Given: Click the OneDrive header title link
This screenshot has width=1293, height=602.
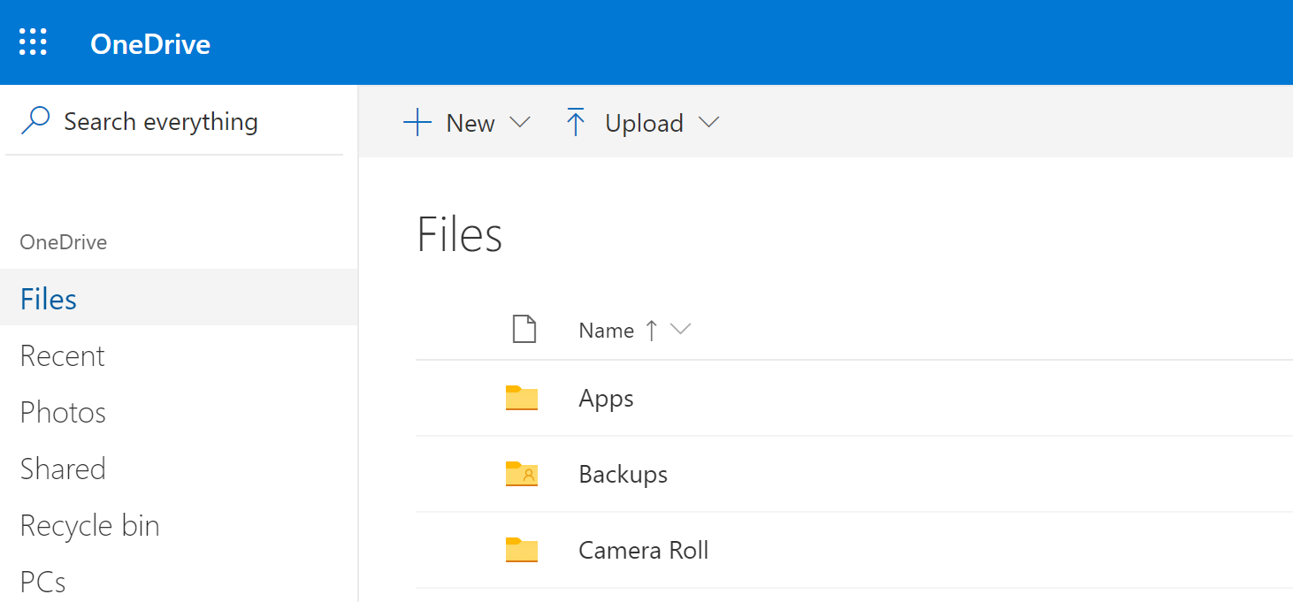Looking at the screenshot, I should (150, 44).
